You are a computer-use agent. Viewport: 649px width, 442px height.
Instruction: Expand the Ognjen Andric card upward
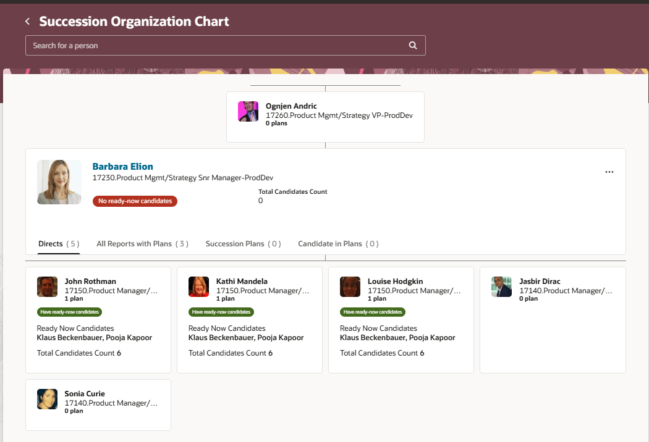coord(325,85)
